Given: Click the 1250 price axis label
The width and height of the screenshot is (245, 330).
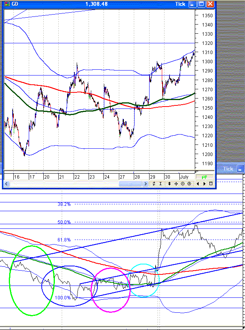Looking at the screenshot, I should 207,108.
